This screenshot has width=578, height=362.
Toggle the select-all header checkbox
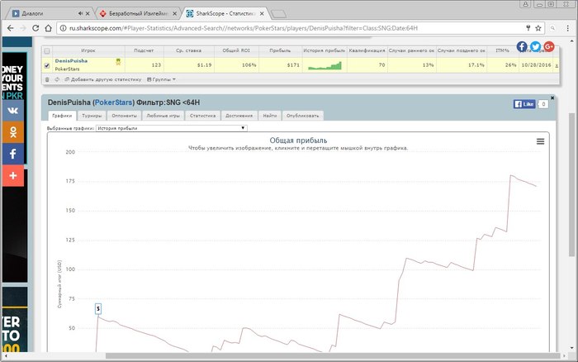tap(47, 51)
